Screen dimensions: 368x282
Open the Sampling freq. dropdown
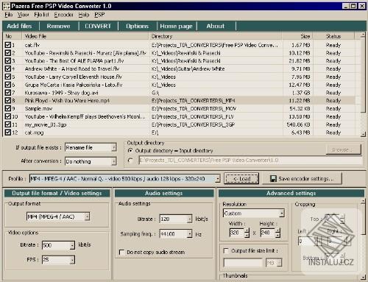pos(189,234)
